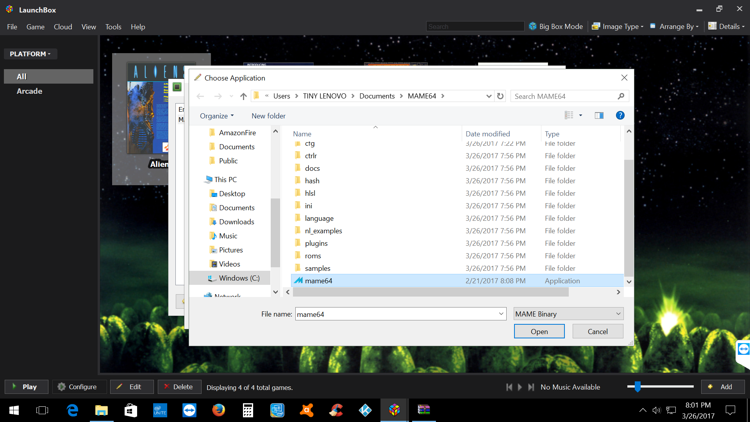Click the Edit button
Image resolution: width=750 pixels, height=422 pixels.
click(132, 387)
